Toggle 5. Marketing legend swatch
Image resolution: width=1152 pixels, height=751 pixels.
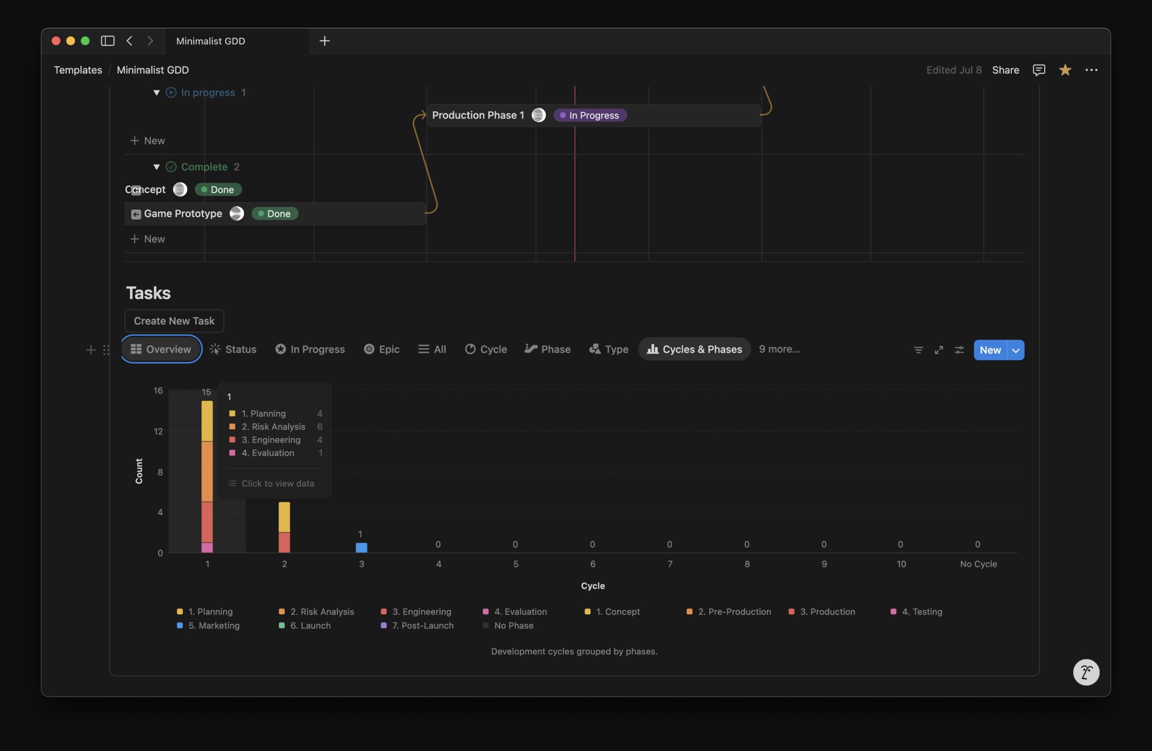click(180, 625)
